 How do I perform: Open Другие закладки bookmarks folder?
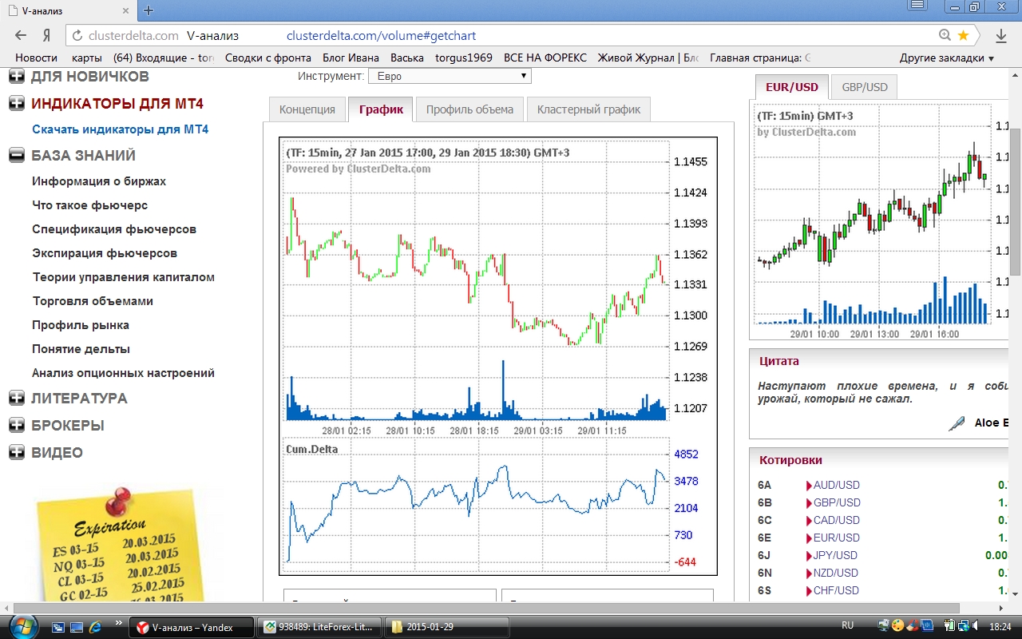(946, 58)
